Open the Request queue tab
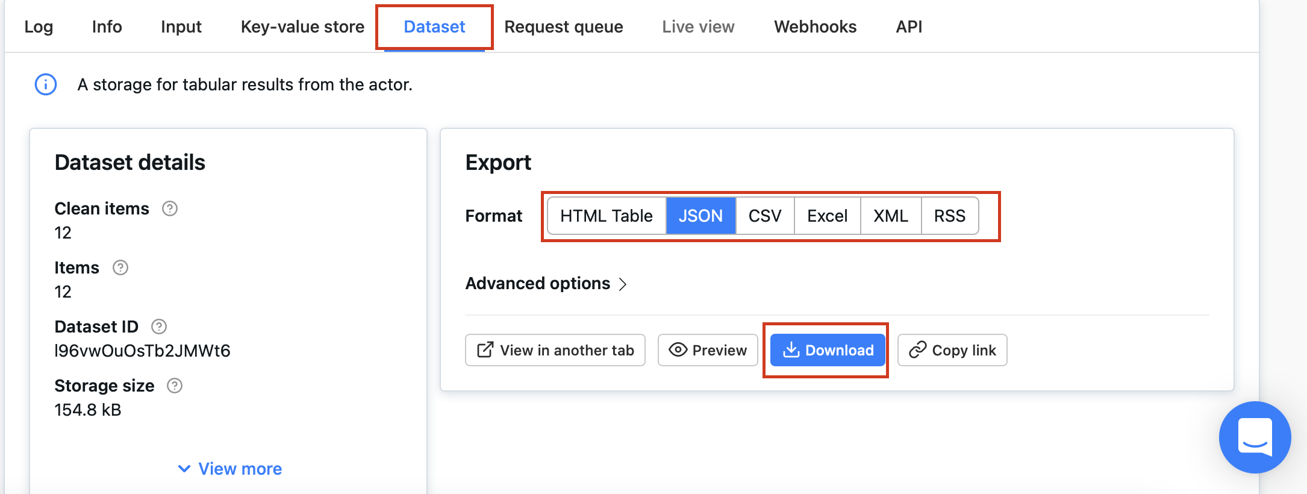Viewport: 1307px width, 494px height. tap(564, 27)
